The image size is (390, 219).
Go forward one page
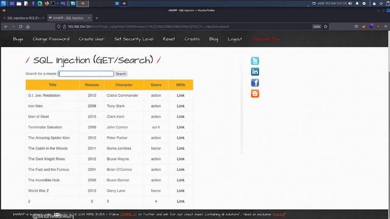[13, 27]
